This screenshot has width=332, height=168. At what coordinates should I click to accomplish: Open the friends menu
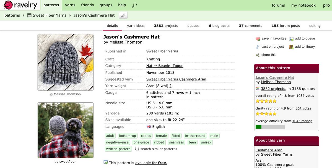coord(87,5)
